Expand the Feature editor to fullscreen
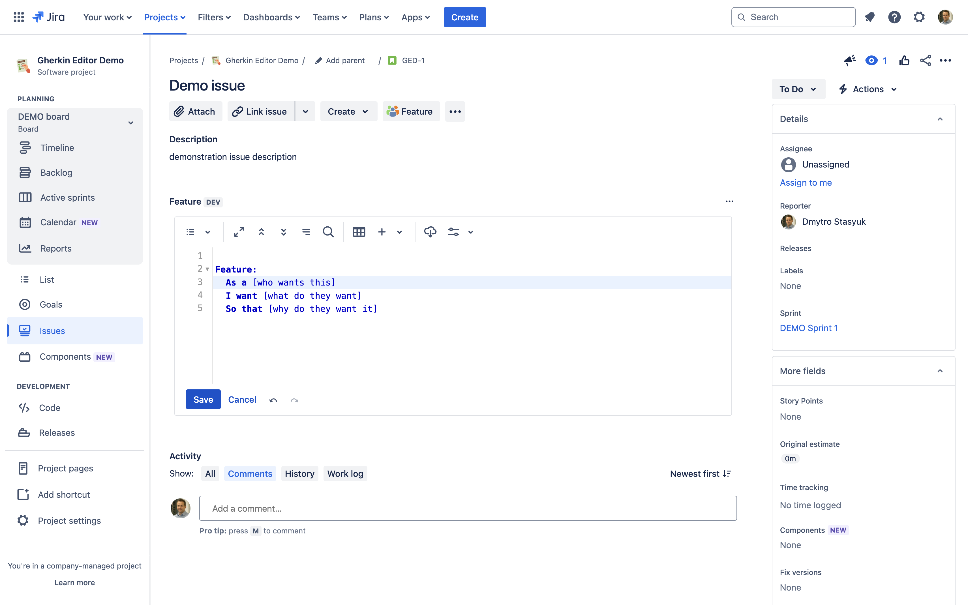 click(x=239, y=232)
